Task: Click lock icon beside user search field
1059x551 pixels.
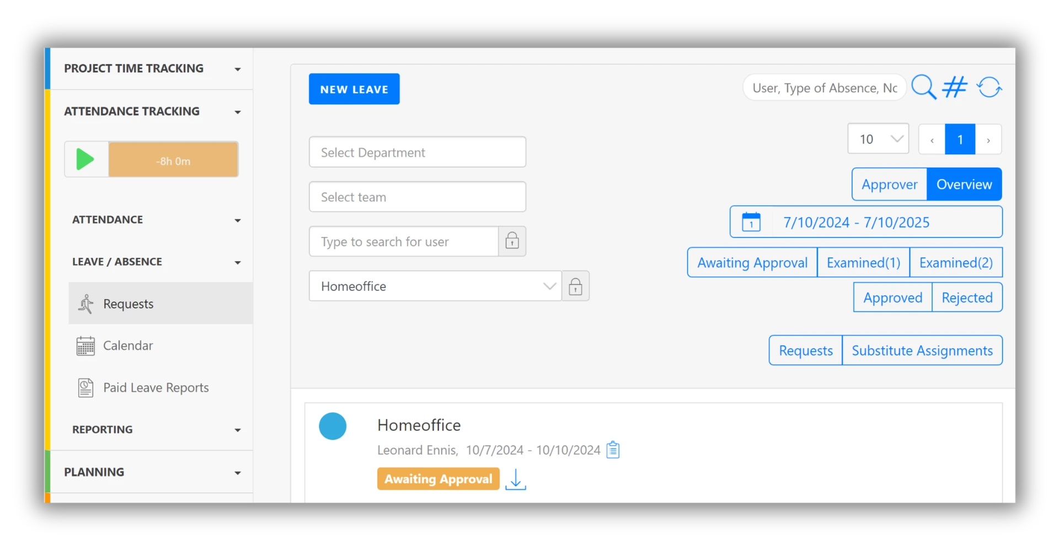Action: (x=512, y=241)
